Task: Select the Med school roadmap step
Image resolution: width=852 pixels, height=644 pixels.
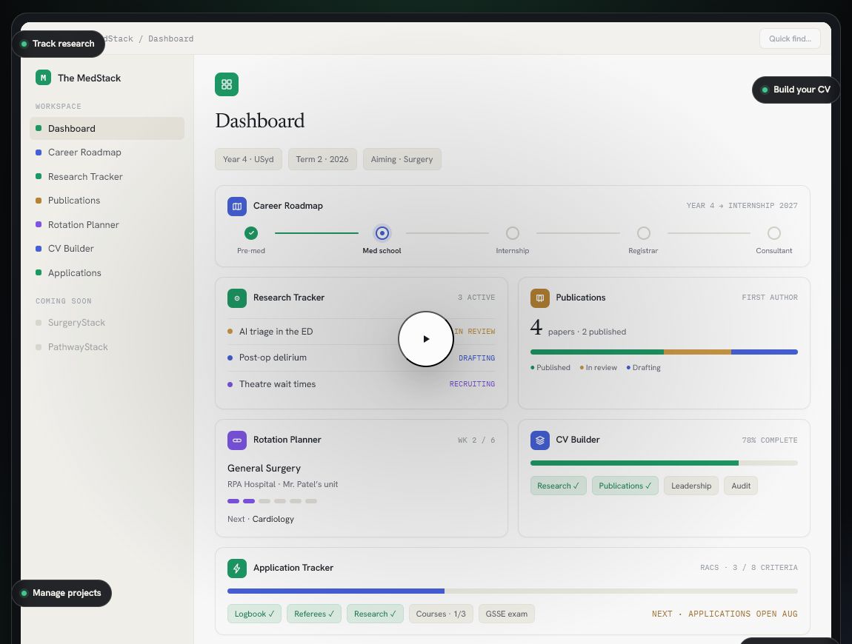Action: tap(382, 233)
